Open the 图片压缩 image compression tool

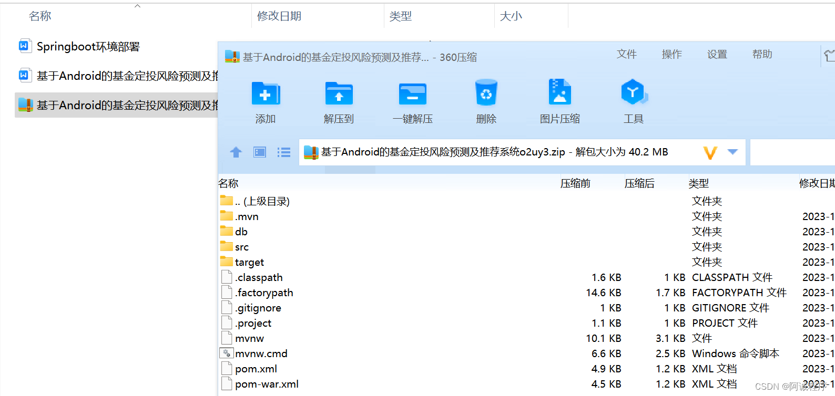(559, 93)
